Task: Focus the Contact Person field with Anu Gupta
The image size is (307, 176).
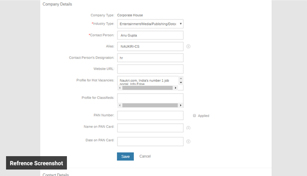Action: click(150, 35)
